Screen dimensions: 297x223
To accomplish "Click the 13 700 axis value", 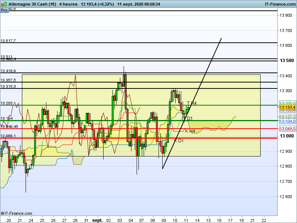I will 286,30.
